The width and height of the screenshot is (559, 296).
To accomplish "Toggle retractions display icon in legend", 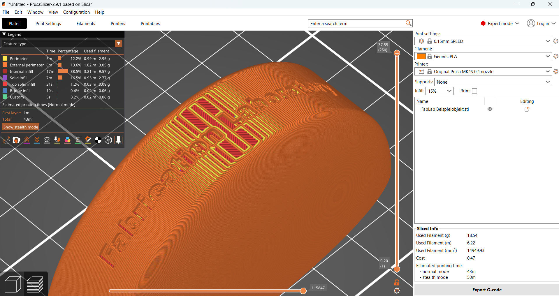I will pyautogui.click(x=27, y=140).
